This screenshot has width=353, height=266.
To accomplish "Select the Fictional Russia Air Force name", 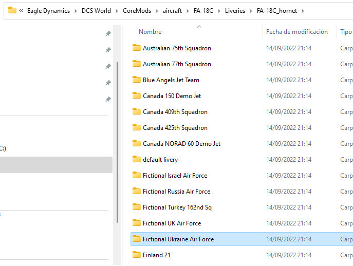I will coord(177,192).
